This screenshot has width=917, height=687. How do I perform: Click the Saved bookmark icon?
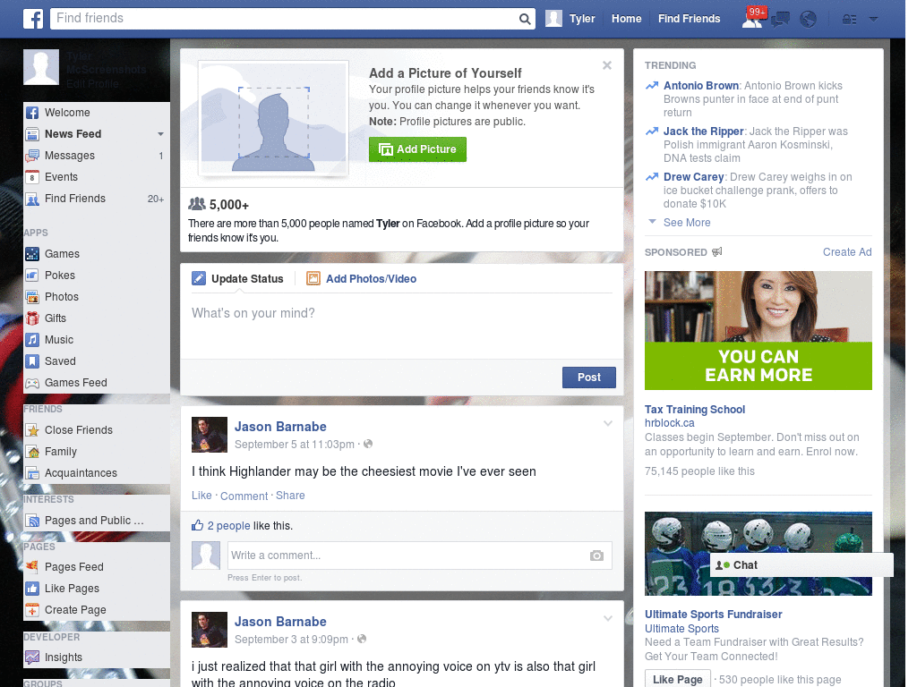32,361
